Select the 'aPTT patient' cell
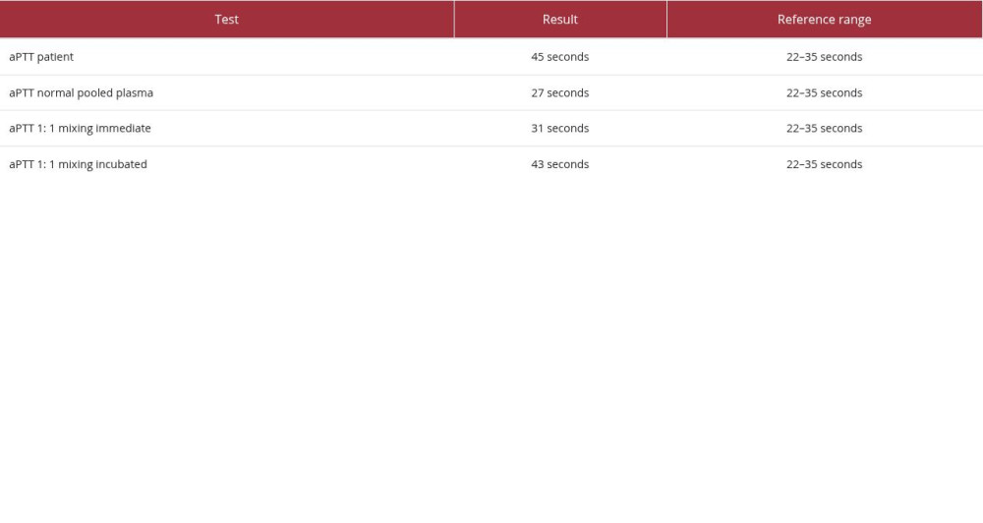 pyautogui.click(x=227, y=56)
